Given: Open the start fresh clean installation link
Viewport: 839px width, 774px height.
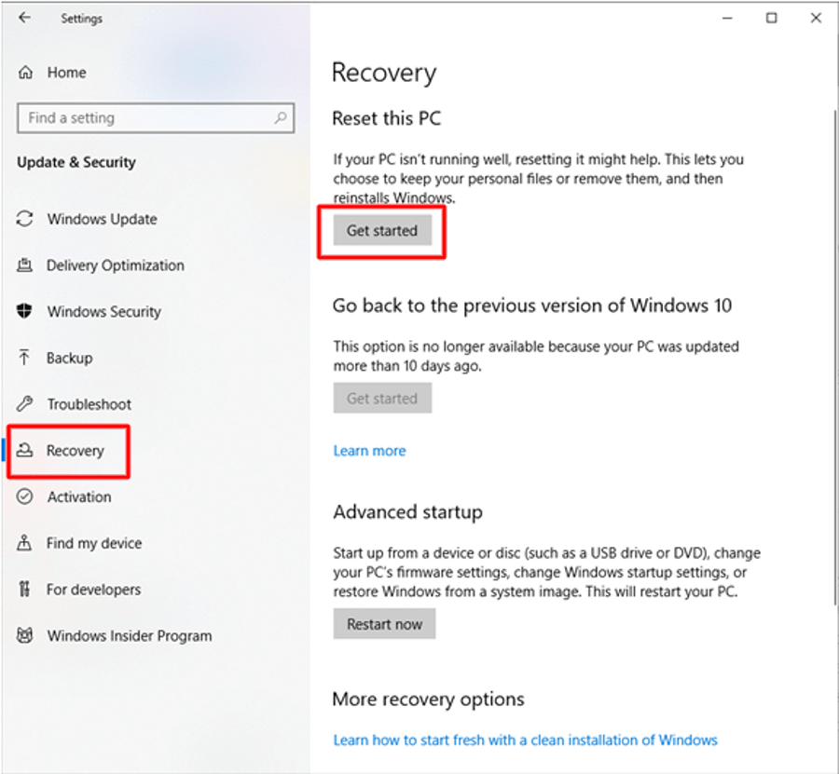Looking at the screenshot, I should point(525,740).
